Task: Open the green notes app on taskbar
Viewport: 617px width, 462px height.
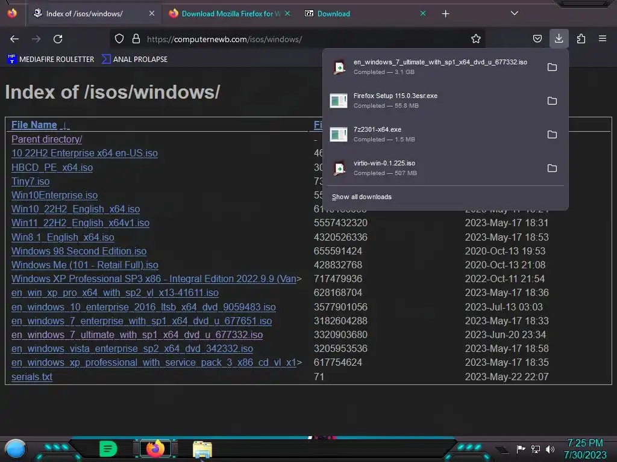Action: click(x=108, y=449)
